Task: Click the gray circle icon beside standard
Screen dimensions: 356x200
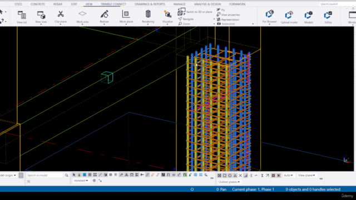Action: point(94,181)
